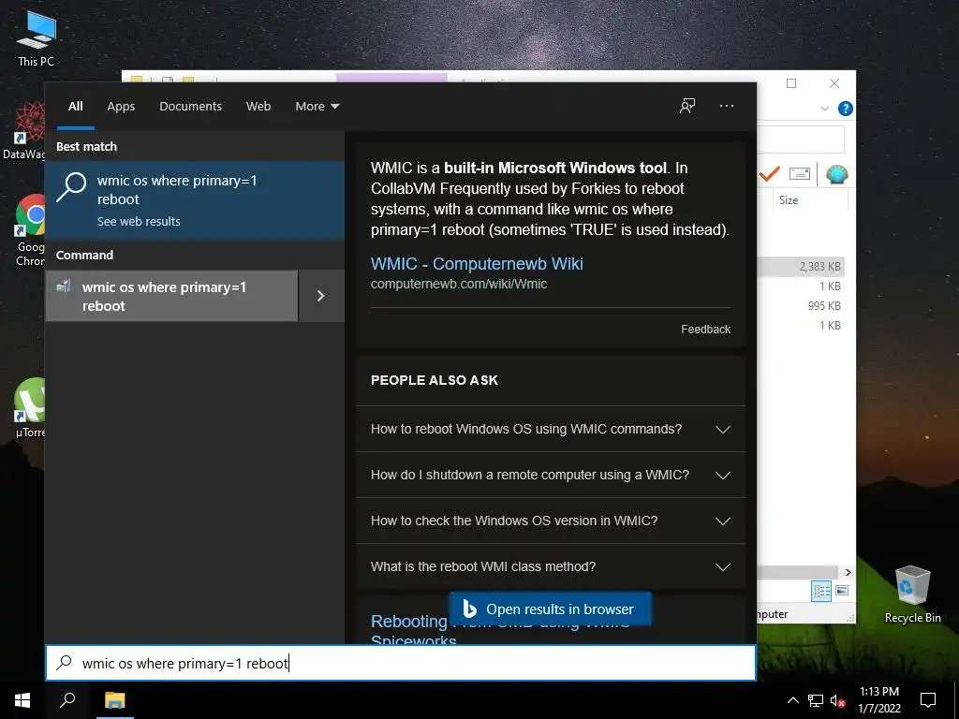Image resolution: width=959 pixels, height=719 pixels.
Task: Click the Feedback link
Action: (706, 329)
